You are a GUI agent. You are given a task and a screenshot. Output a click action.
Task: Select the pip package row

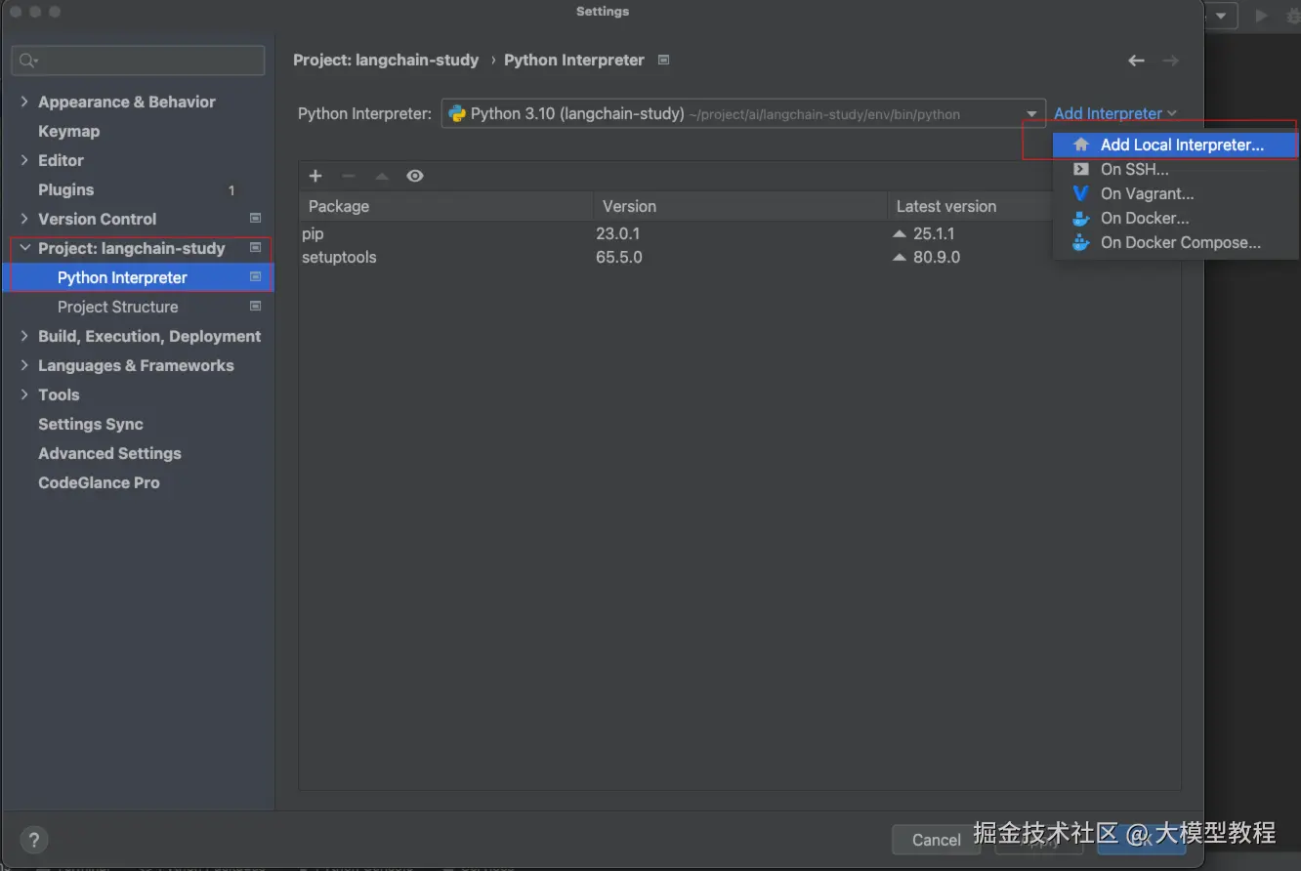(739, 234)
